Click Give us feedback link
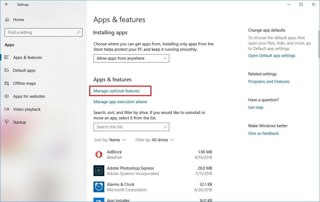 click(263, 133)
